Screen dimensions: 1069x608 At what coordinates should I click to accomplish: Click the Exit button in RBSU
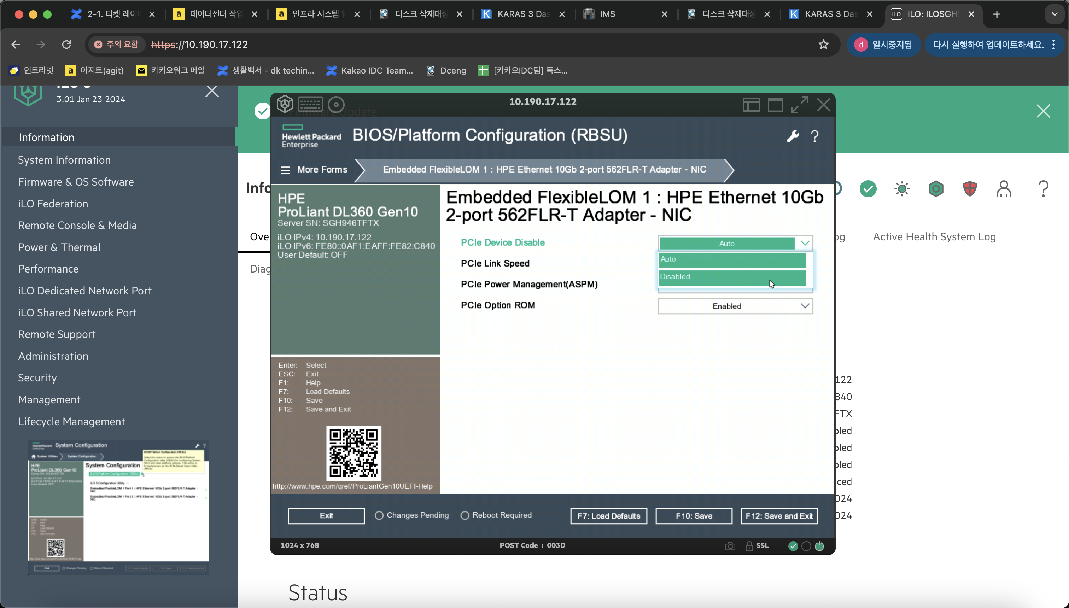pyautogui.click(x=326, y=516)
